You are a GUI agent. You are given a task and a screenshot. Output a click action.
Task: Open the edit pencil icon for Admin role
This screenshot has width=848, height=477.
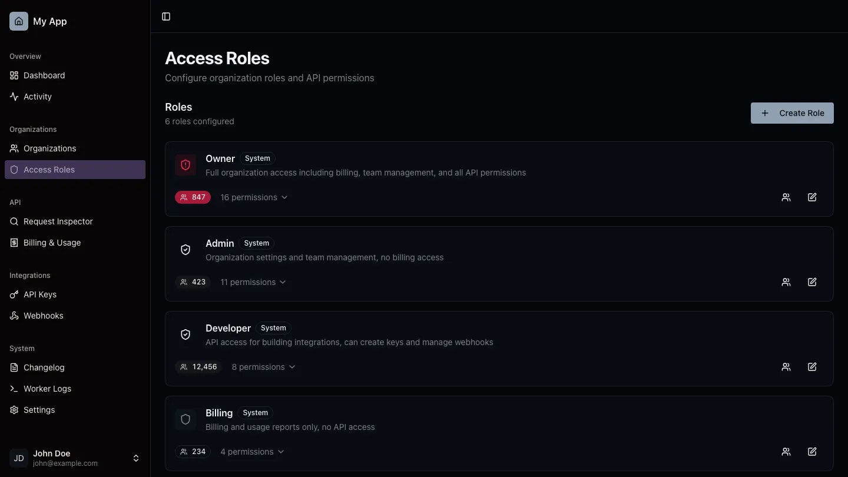pyautogui.click(x=812, y=282)
